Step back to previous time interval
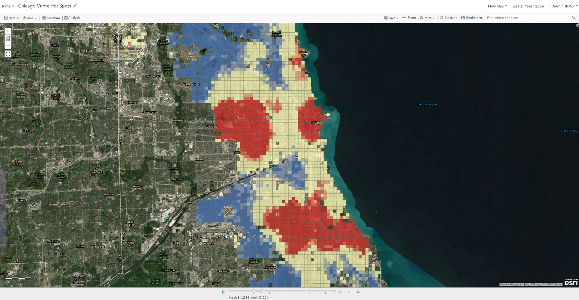The height and width of the screenshot is (300, 579). coord(340,292)
